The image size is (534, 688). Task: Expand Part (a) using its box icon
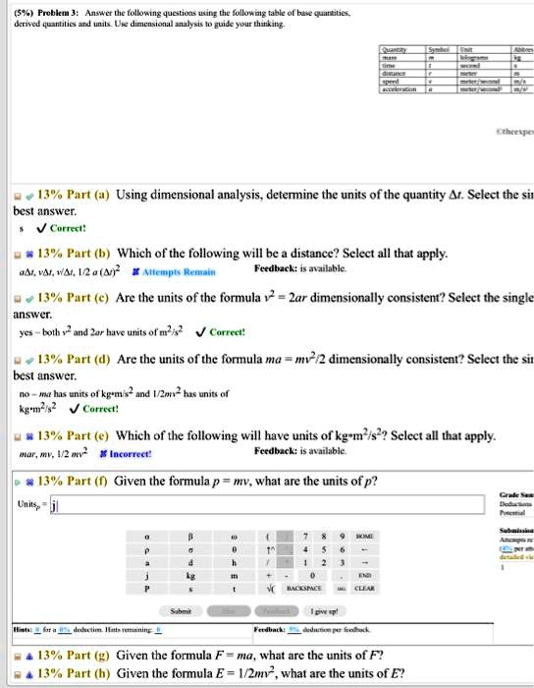click(x=18, y=196)
